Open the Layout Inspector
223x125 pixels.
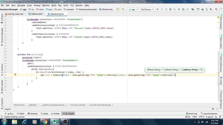click(209, 114)
